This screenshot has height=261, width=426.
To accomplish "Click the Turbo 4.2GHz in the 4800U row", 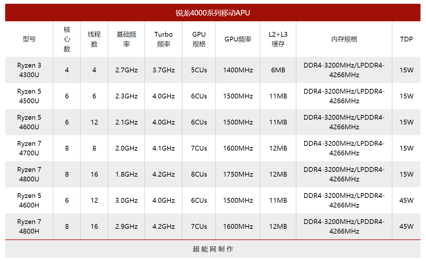I will click(x=163, y=174).
